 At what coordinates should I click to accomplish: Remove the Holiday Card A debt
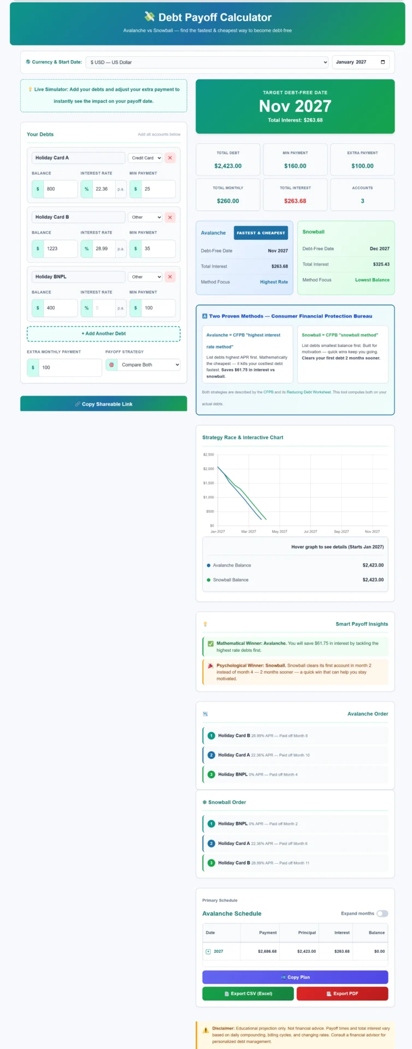[x=170, y=158]
